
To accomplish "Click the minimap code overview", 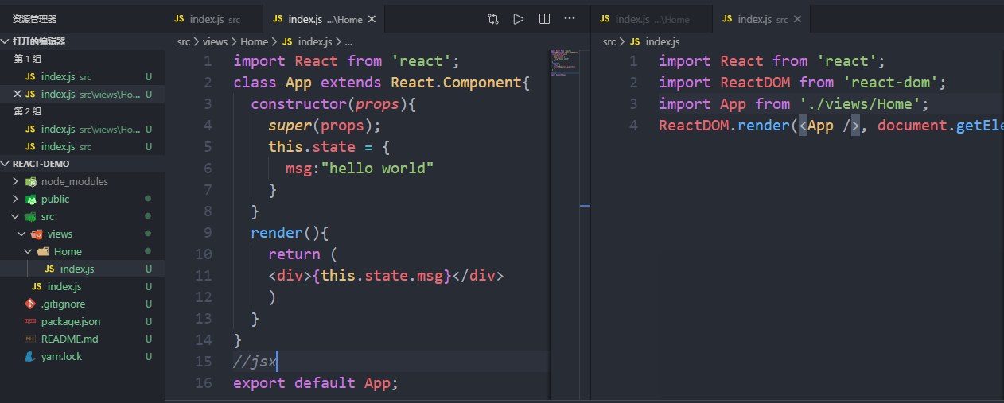I will pyautogui.click(x=565, y=64).
